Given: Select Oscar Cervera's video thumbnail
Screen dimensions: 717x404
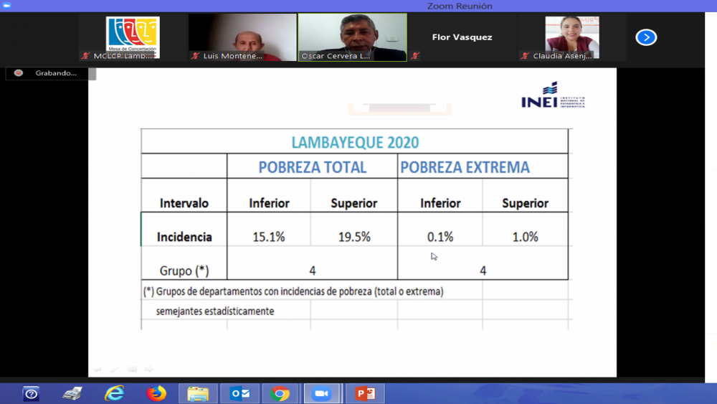Looking at the screenshot, I should [x=352, y=37].
